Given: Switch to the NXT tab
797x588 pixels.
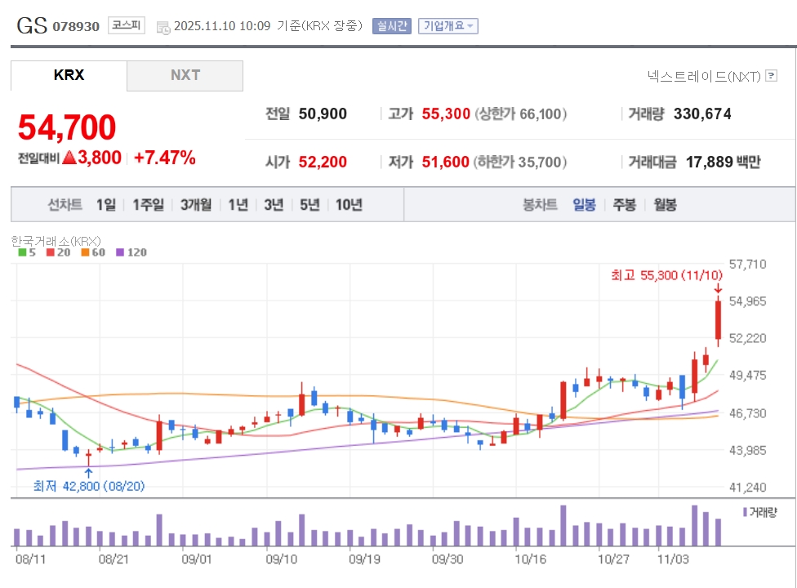Looking at the screenshot, I should point(185,75).
